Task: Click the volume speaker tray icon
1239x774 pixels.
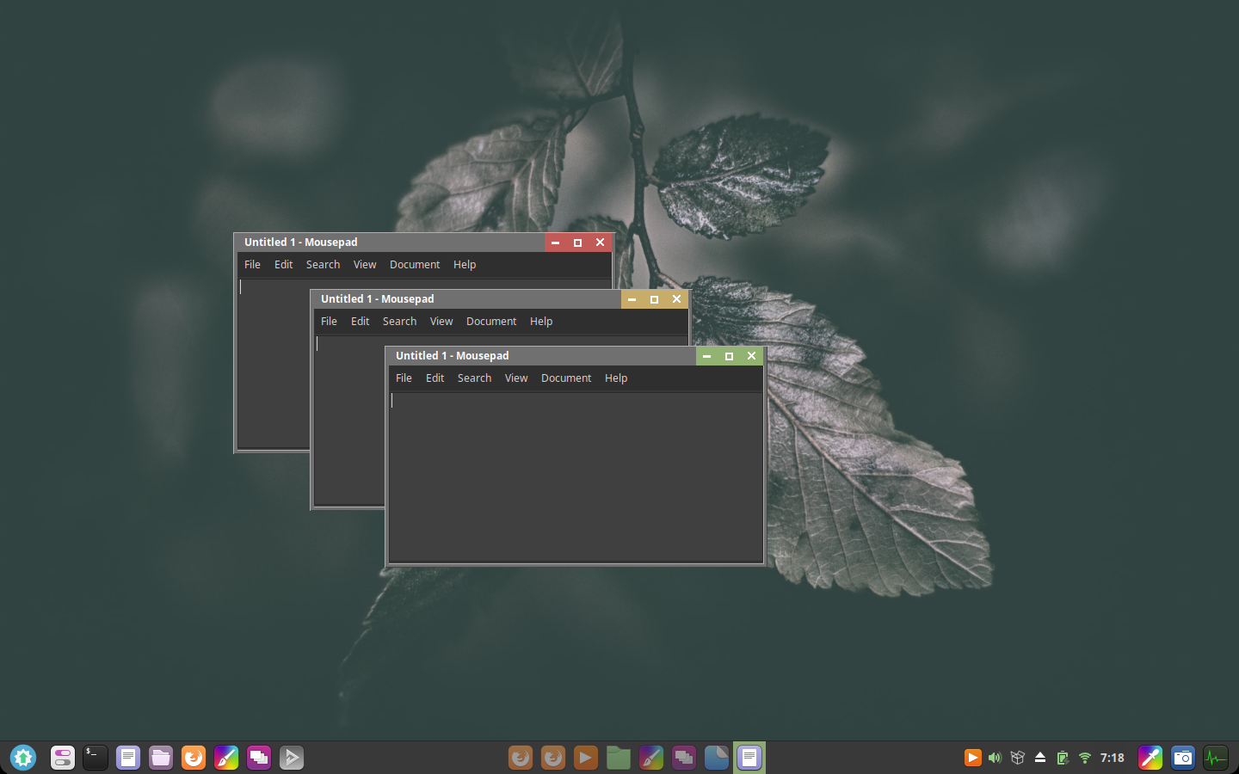Action: pos(995,758)
